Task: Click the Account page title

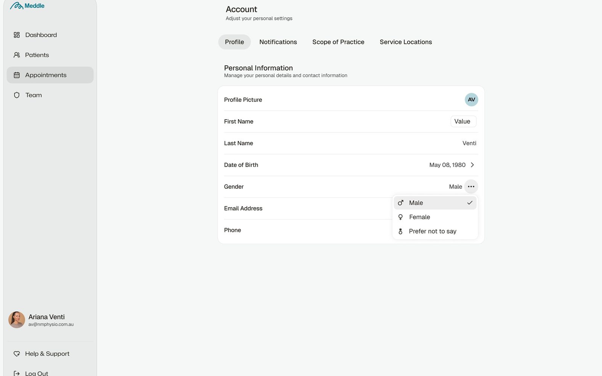Action: pyautogui.click(x=242, y=9)
